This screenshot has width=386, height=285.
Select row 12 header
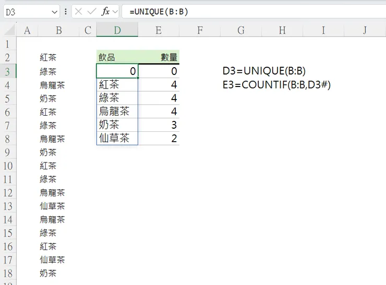tap(8, 193)
